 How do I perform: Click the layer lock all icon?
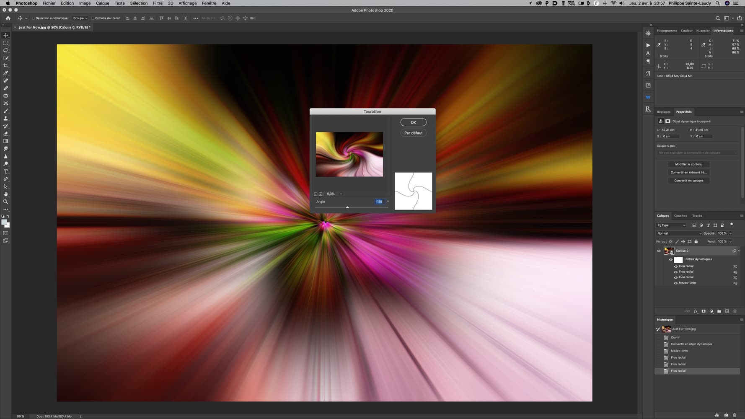[696, 241]
